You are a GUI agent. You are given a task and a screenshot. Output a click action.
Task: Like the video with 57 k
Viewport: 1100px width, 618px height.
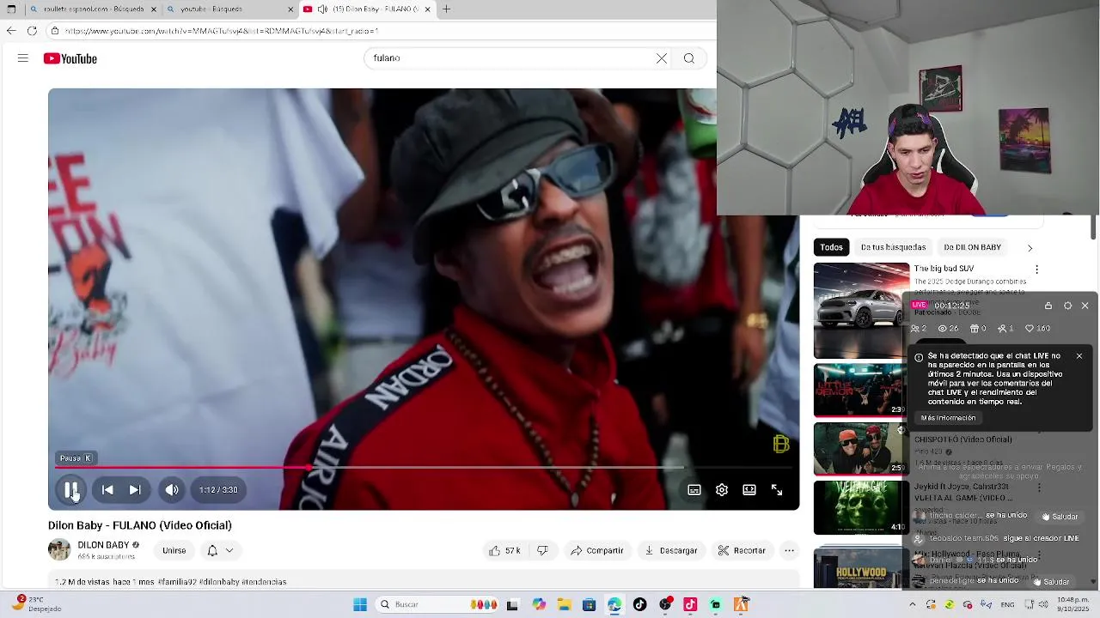[504, 551]
